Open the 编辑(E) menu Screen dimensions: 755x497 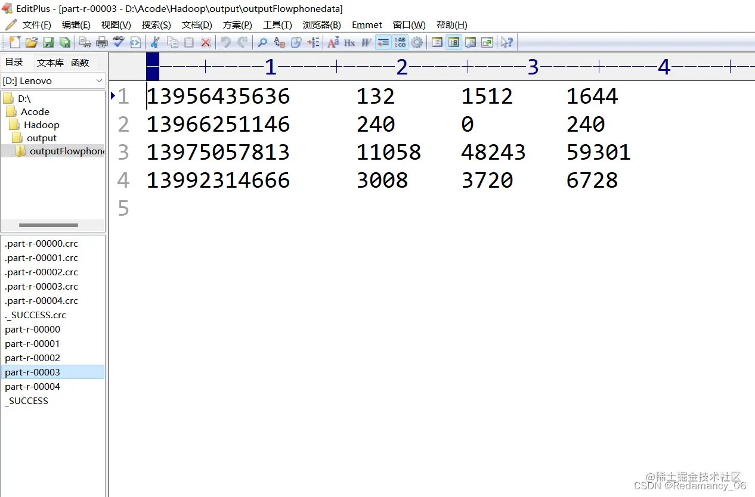(x=76, y=25)
